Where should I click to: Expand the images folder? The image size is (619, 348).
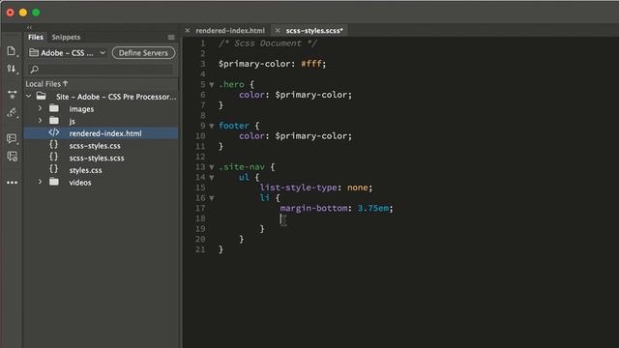(x=40, y=108)
